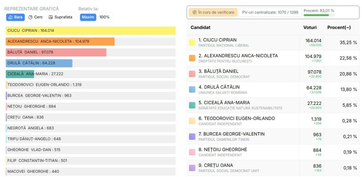The width and height of the screenshot is (362, 177).
Task: Select the Suprafata chart view
Action: (x=60, y=17)
